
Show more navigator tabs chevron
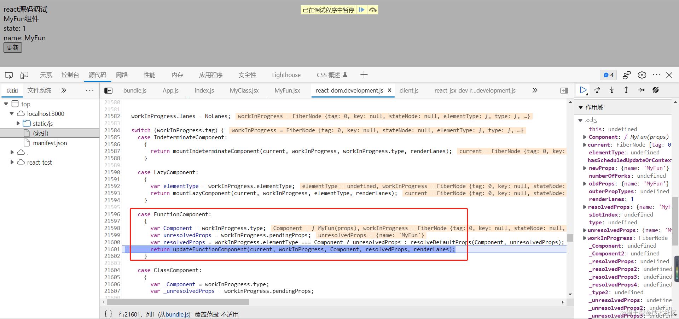[64, 90]
